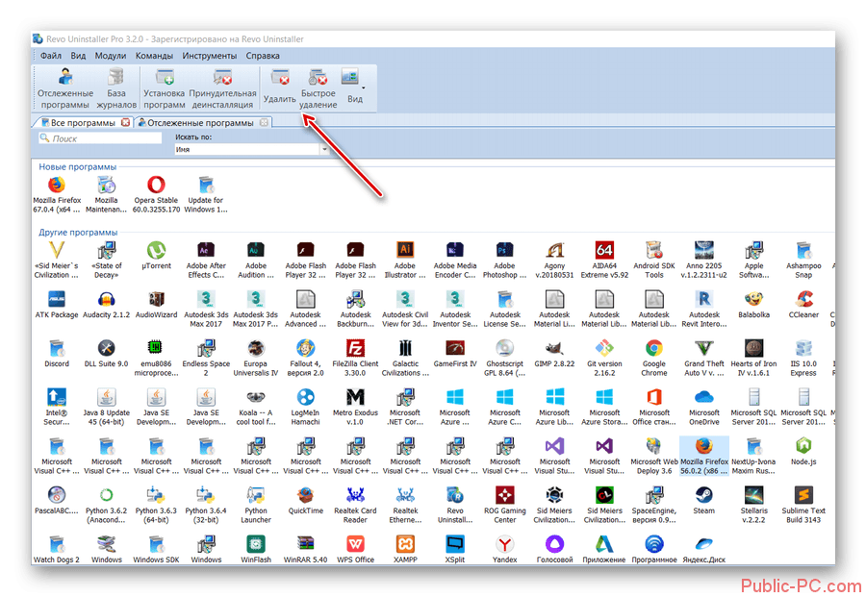Image resolution: width=866 pixels, height=597 pixels.
Task: Select the µTorrent program icon
Action: [156, 256]
